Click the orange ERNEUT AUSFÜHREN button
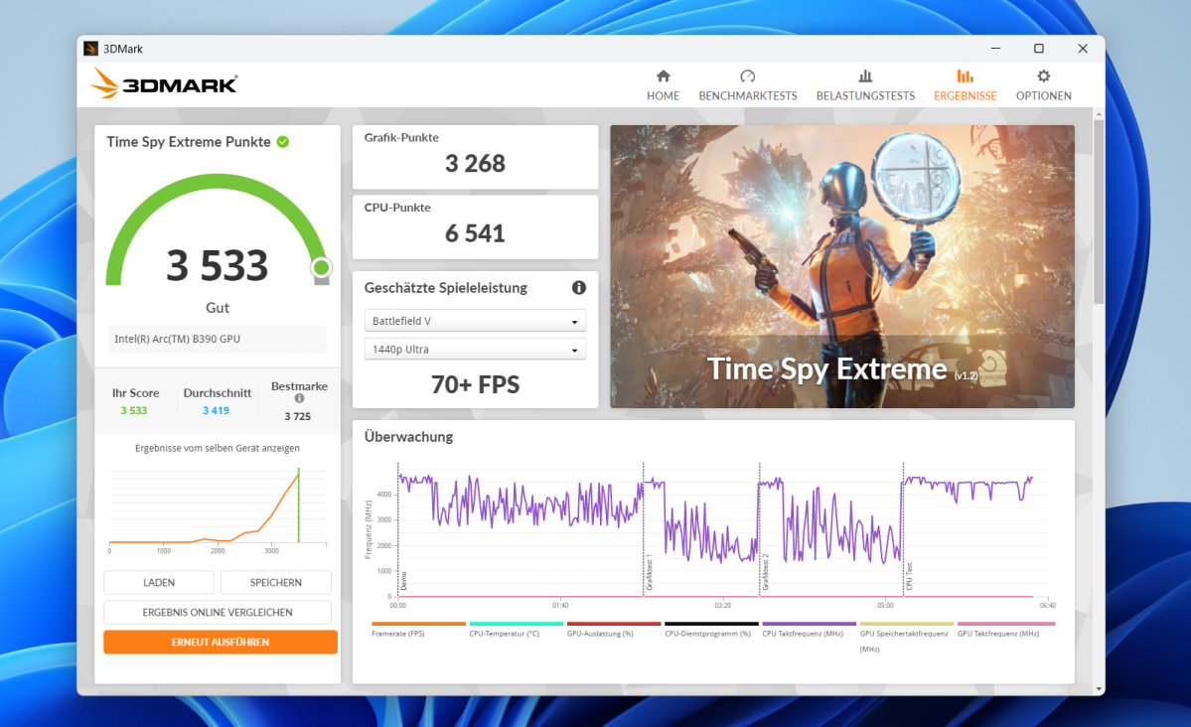1191x727 pixels. [x=221, y=642]
